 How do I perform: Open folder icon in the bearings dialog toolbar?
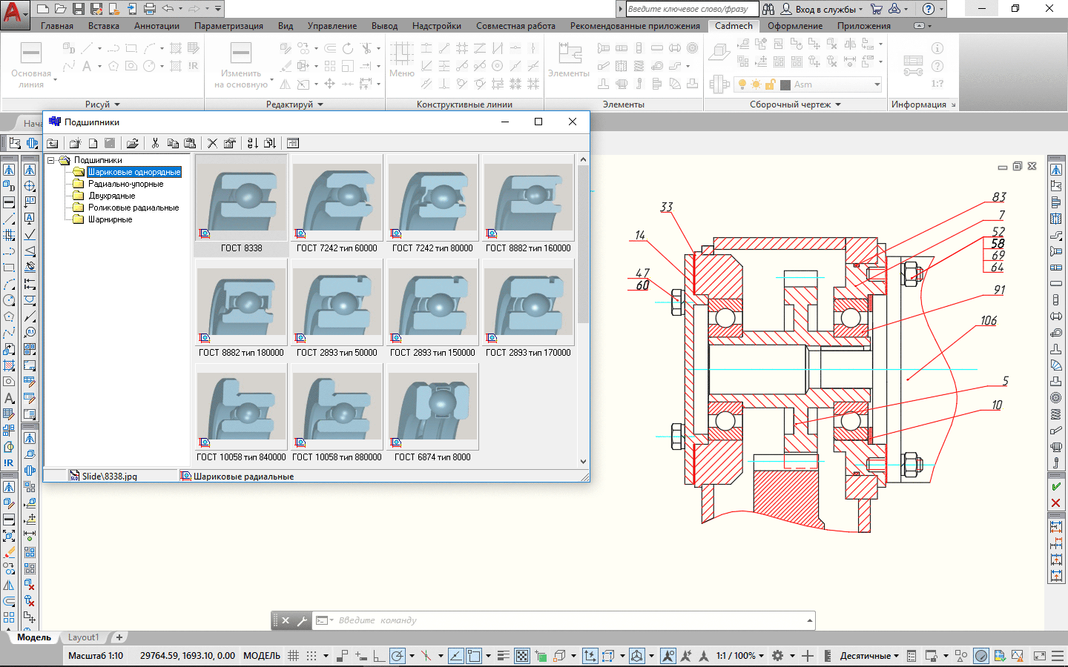[133, 143]
